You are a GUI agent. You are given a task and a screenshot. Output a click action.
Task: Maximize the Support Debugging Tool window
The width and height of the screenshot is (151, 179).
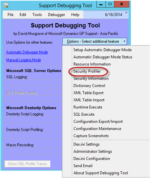pyautogui.click(x=110, y=4)
